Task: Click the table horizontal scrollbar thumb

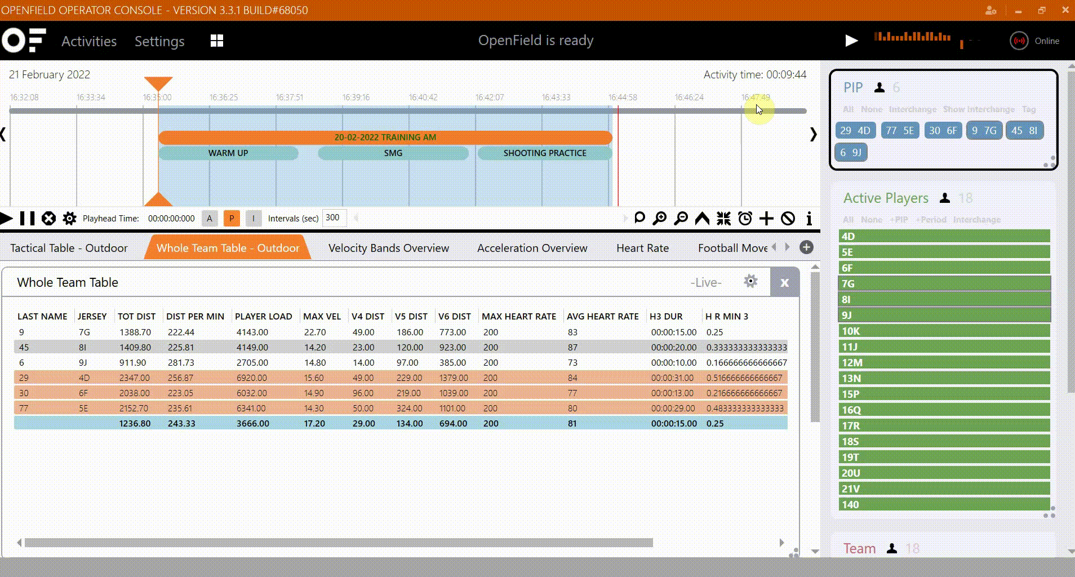Action: (x=339, y=543)
